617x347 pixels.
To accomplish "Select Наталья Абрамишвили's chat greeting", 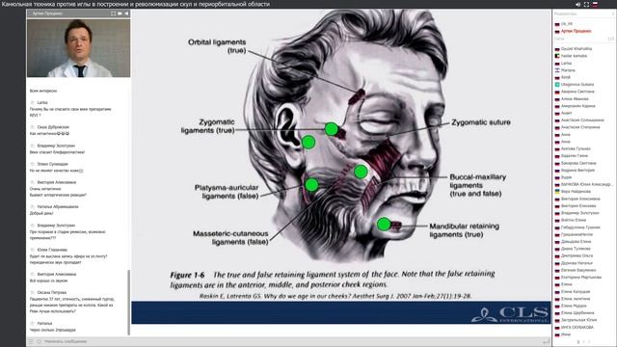I will click(x=54, y=210).
